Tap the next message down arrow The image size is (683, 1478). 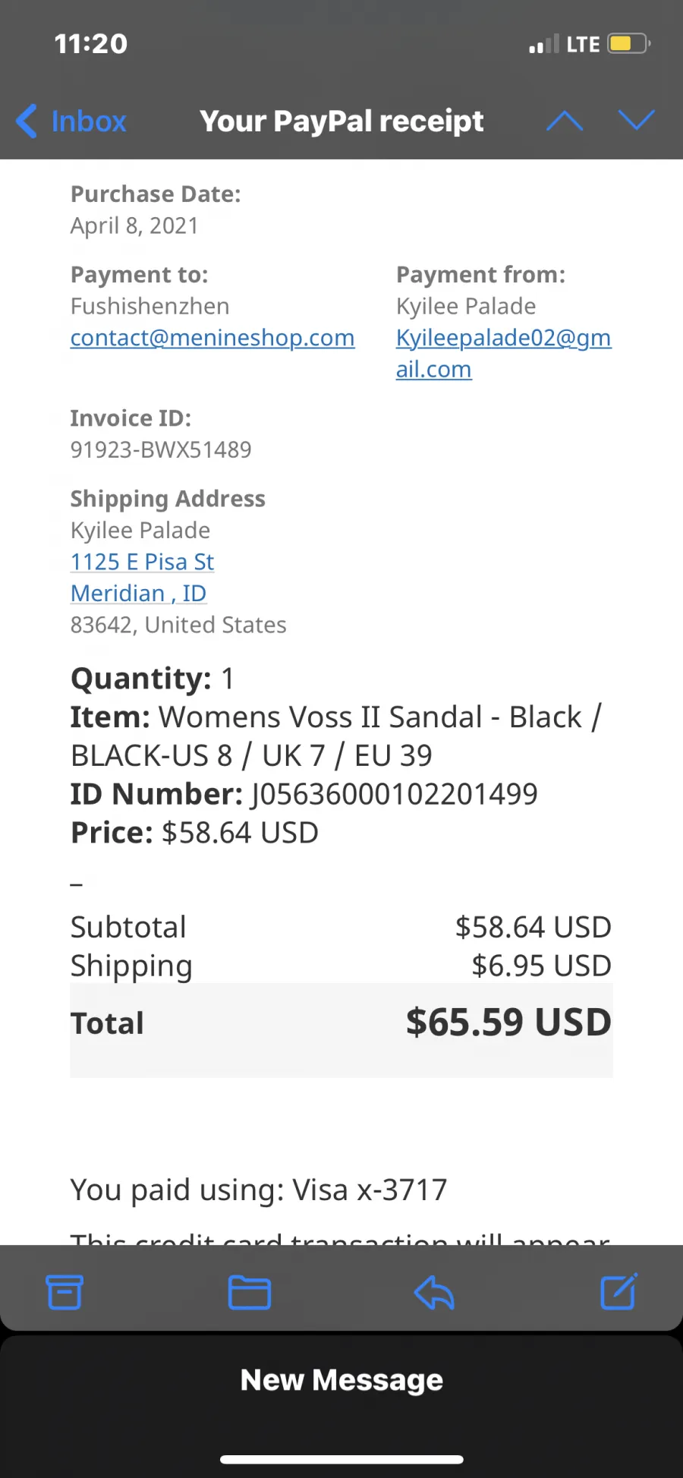pyautogui.click(x=636, y=121)
